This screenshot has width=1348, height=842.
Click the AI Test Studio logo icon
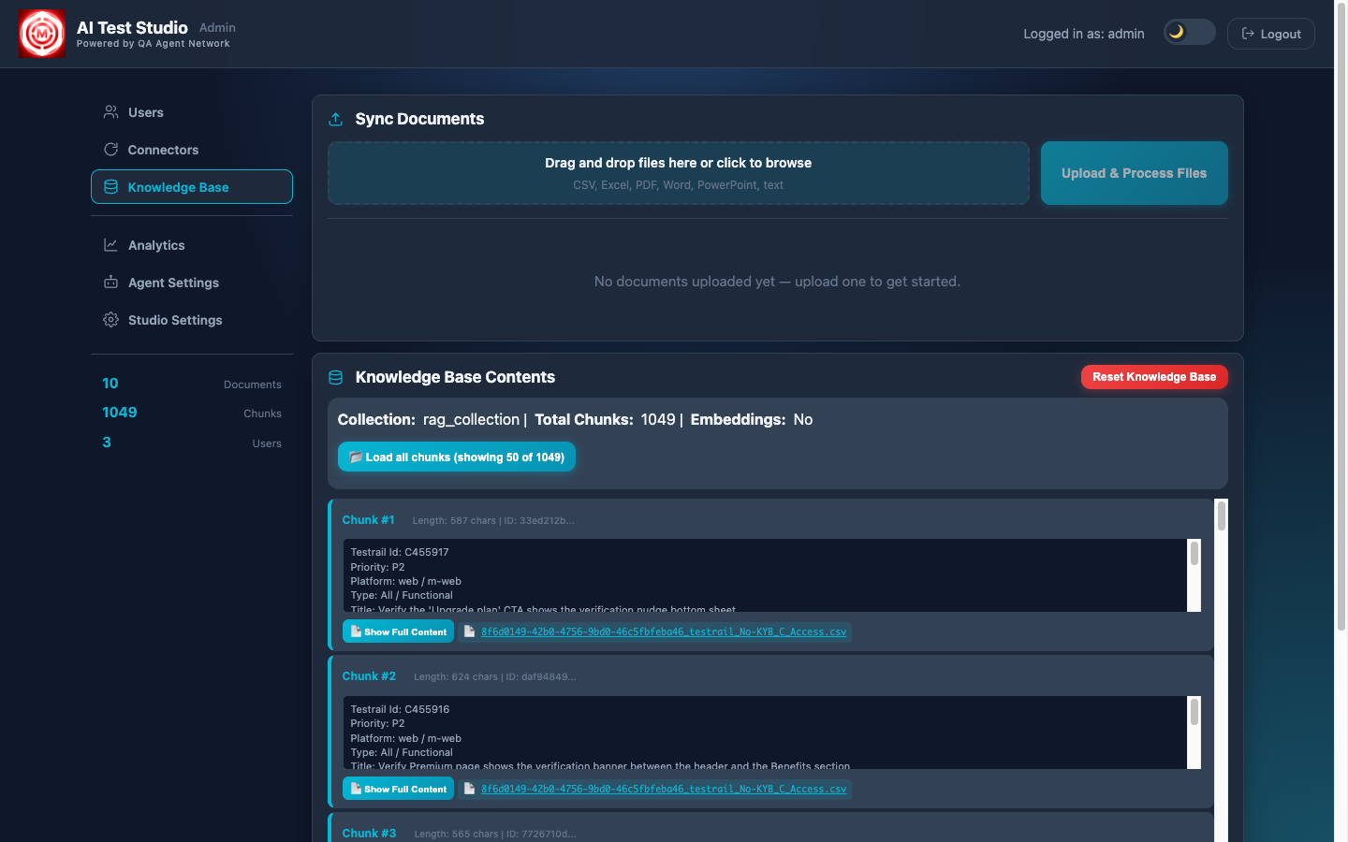coord(42,34)
